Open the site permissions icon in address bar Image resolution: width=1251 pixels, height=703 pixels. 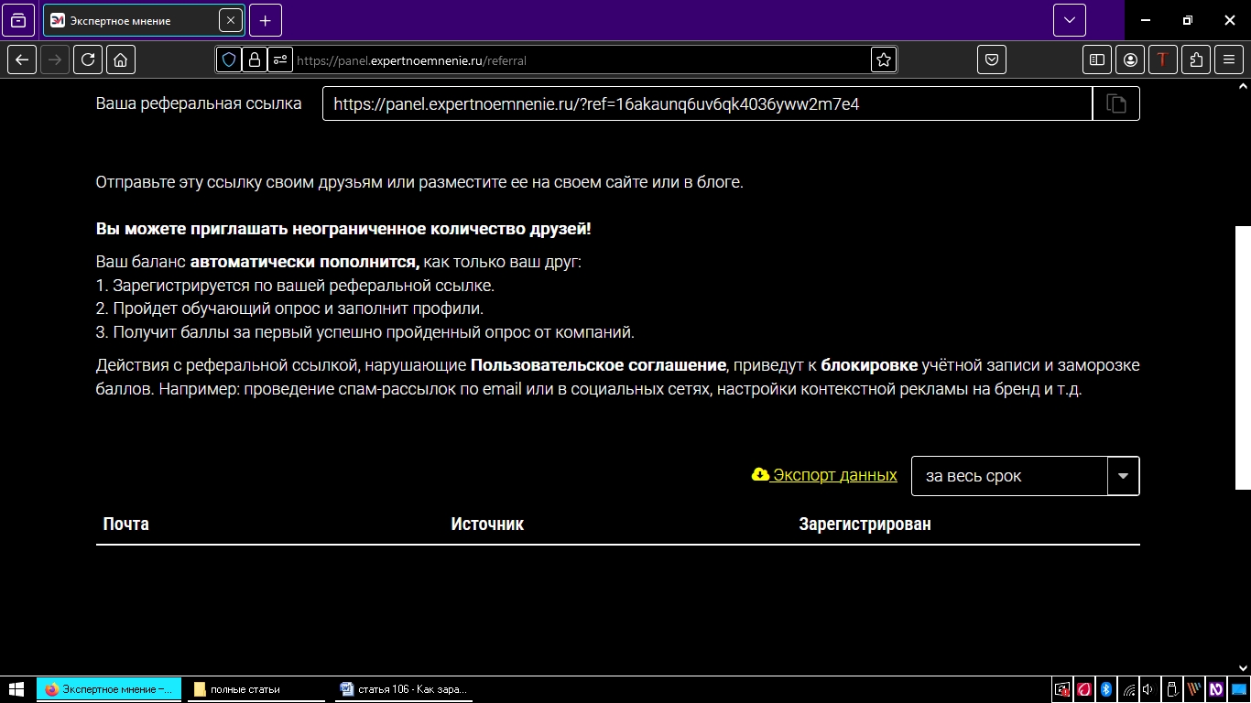279,59
